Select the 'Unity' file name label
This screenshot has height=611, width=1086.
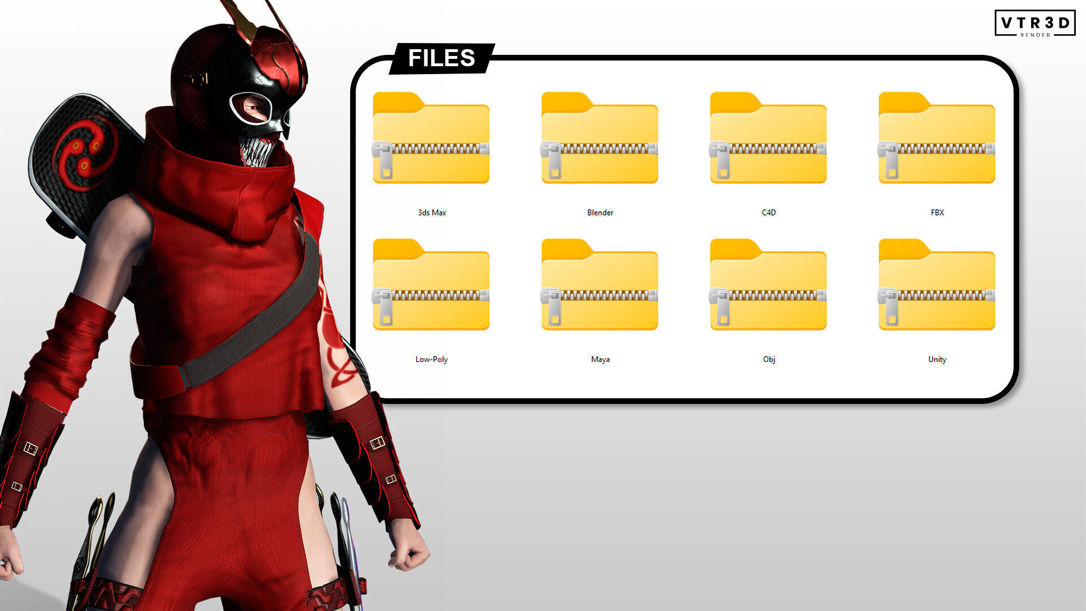(x=937, y=359)
